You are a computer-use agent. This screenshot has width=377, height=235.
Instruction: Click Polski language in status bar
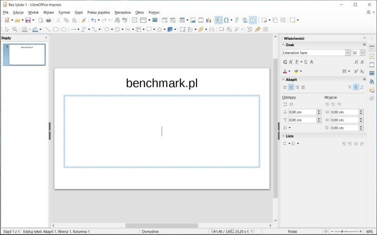(x=292, y=232)
